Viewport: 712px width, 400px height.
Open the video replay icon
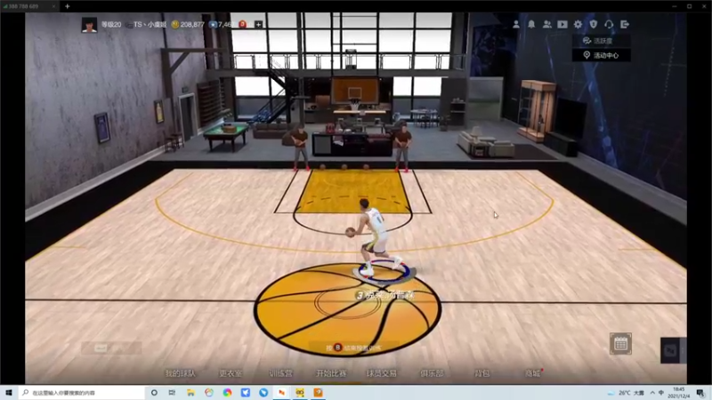pyautogui.click(x=562, y=25)
